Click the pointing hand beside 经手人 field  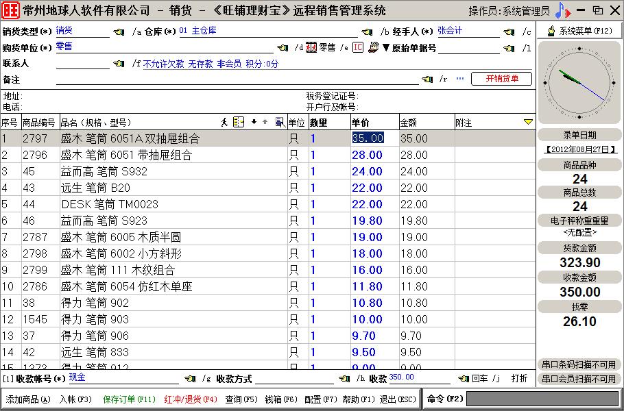click(508, 32)
